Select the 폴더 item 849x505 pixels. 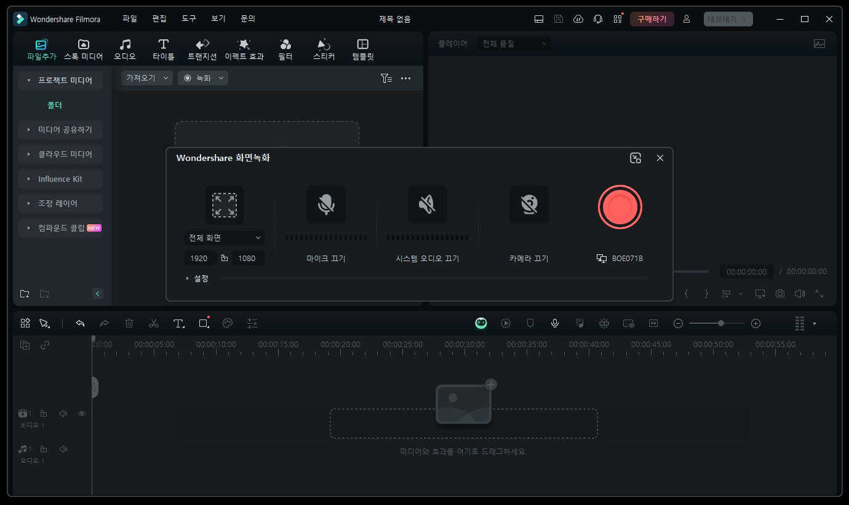coord(55,105)
